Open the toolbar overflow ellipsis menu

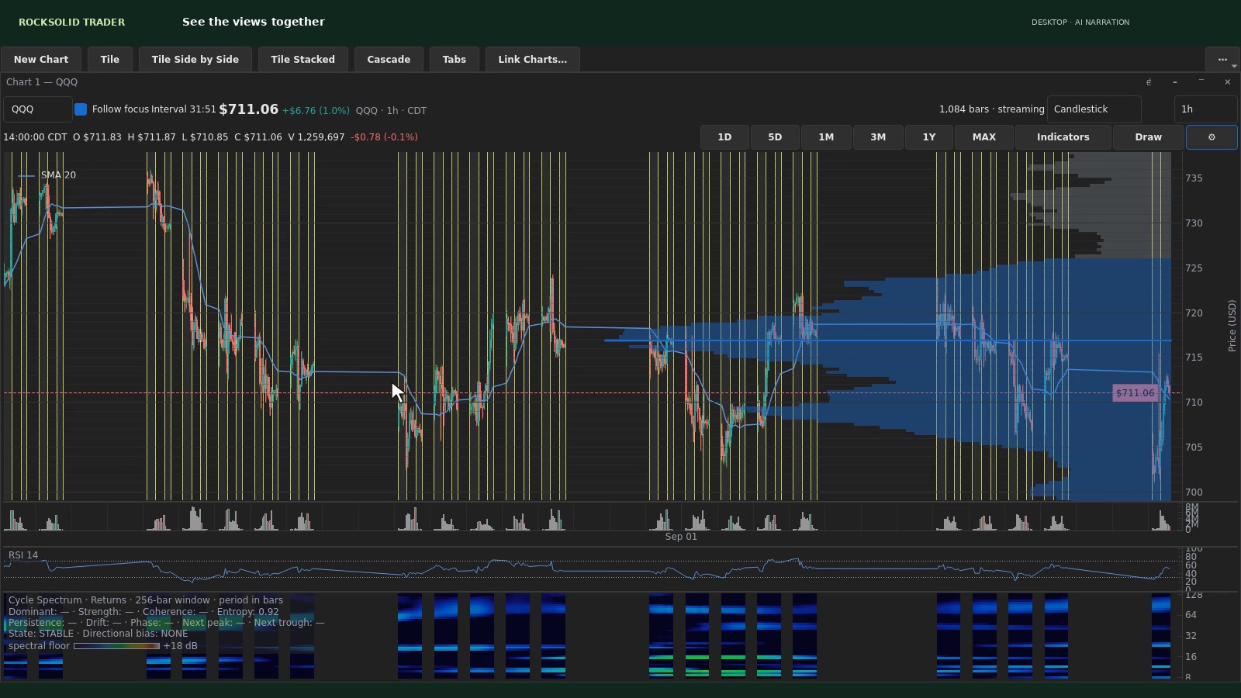pos(1222,60)
